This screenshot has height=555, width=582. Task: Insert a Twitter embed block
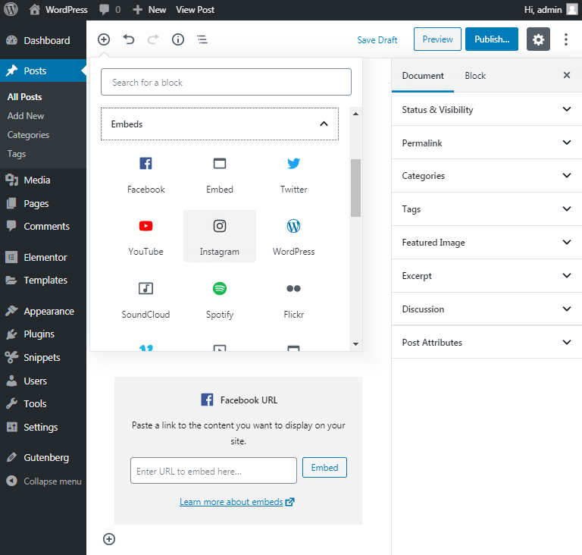click(x=293, y=175)
